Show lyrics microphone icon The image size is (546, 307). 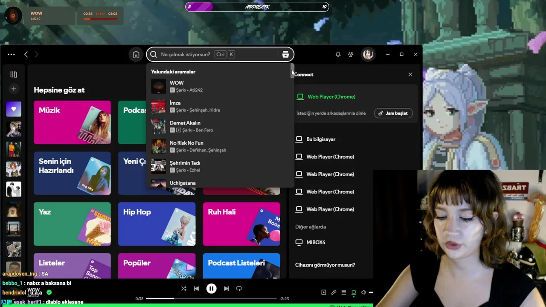tap(334, 292)
